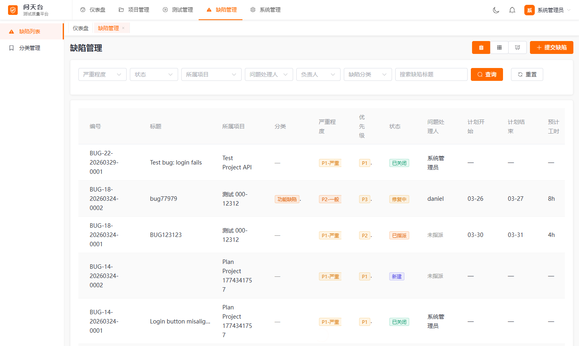
Task: Toggle dark mode moon icon
Action: click(496, 10)
